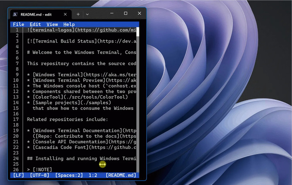Close the terminal window
Viewport: 292px width, 185px height.
(139, 13)
